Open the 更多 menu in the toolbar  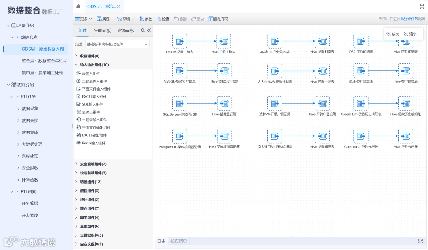(x=83, y=19)
